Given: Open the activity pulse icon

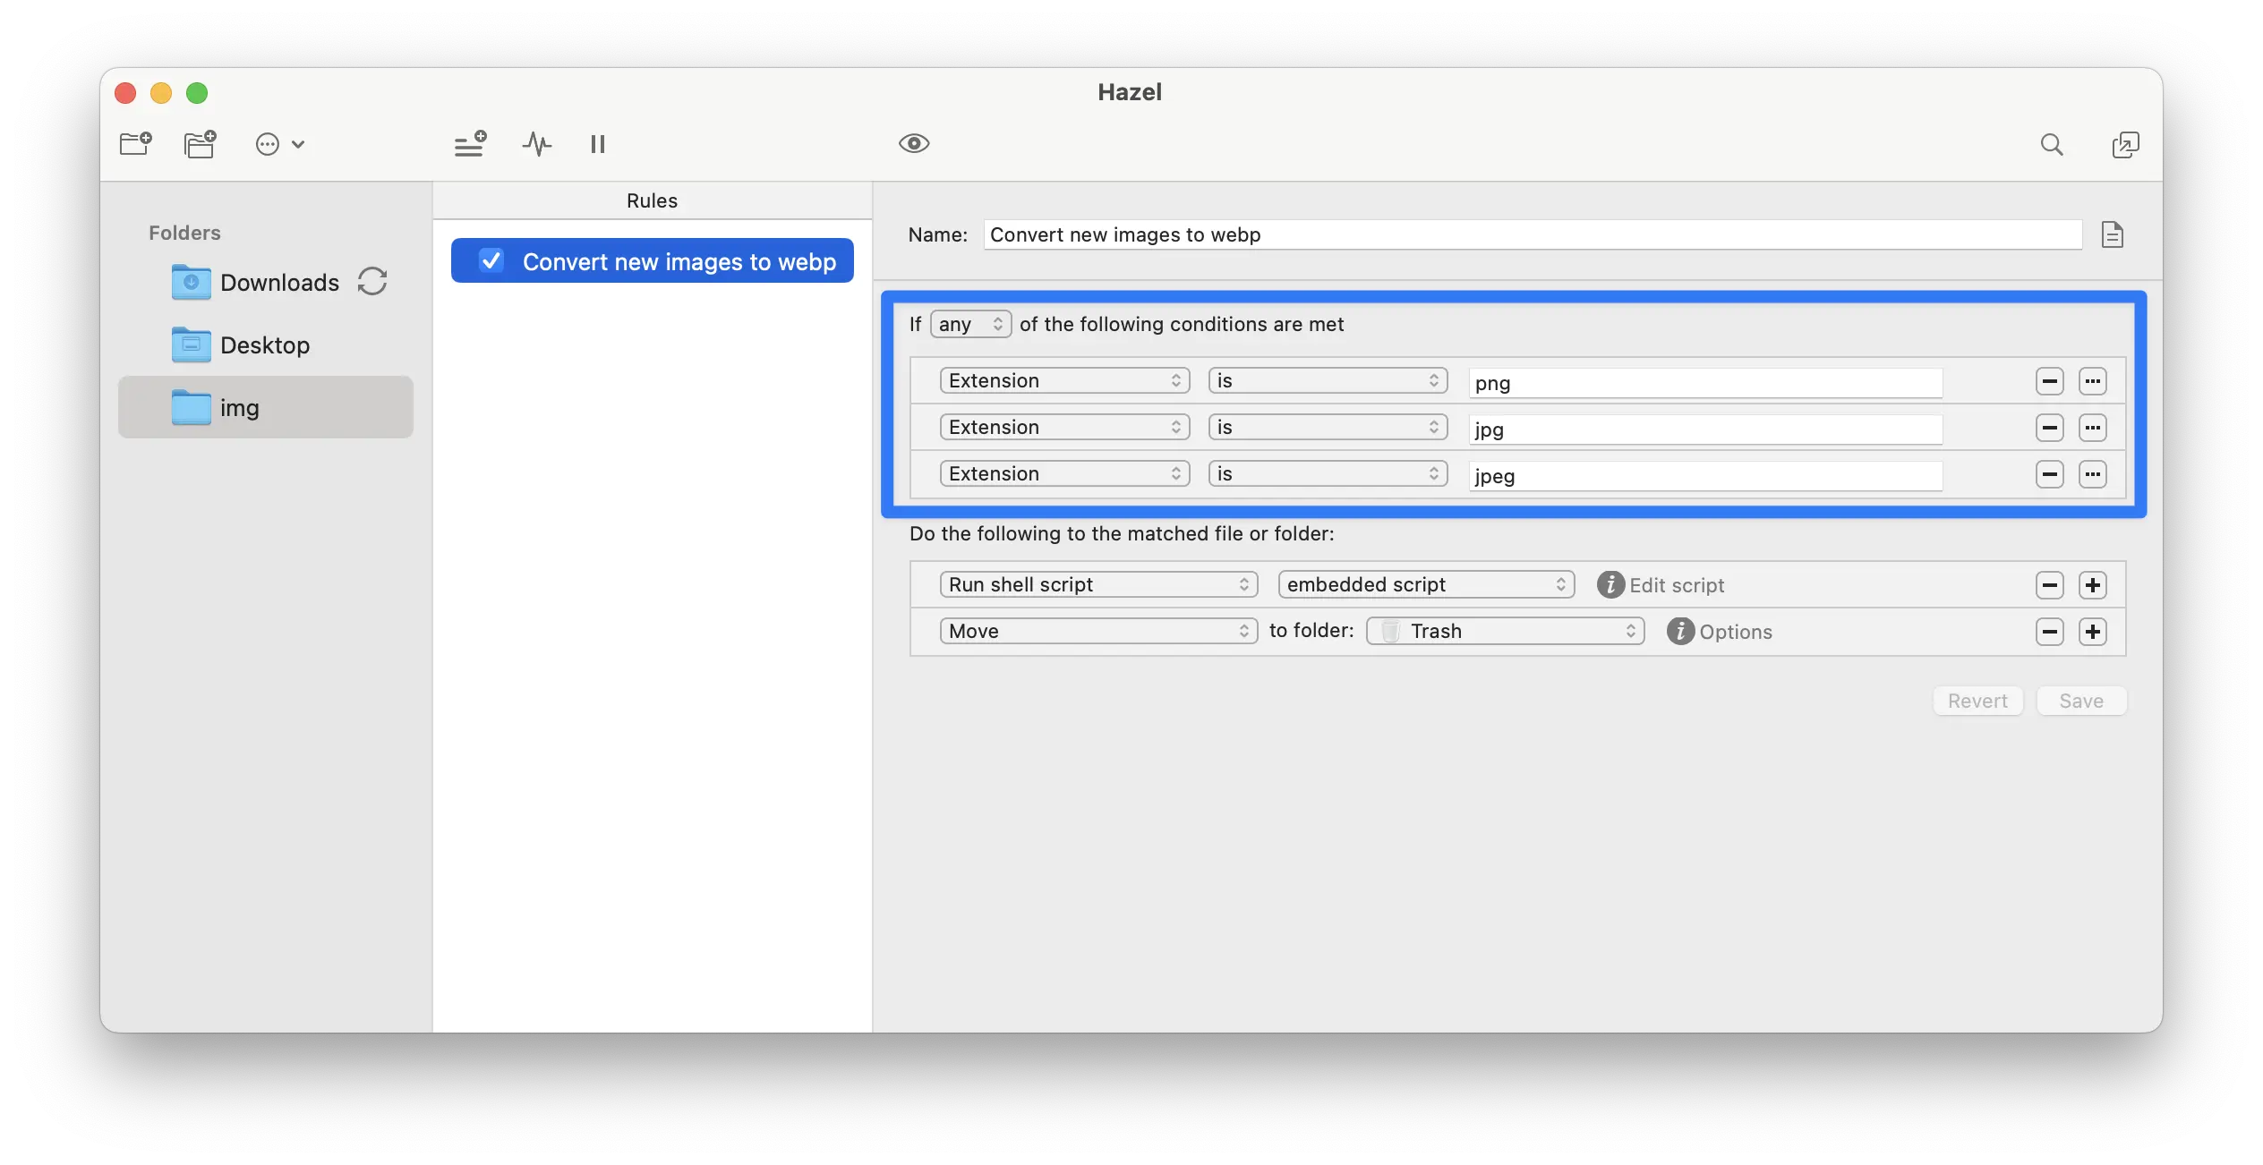Looking at the screenshot, I should tap(536, 144).
